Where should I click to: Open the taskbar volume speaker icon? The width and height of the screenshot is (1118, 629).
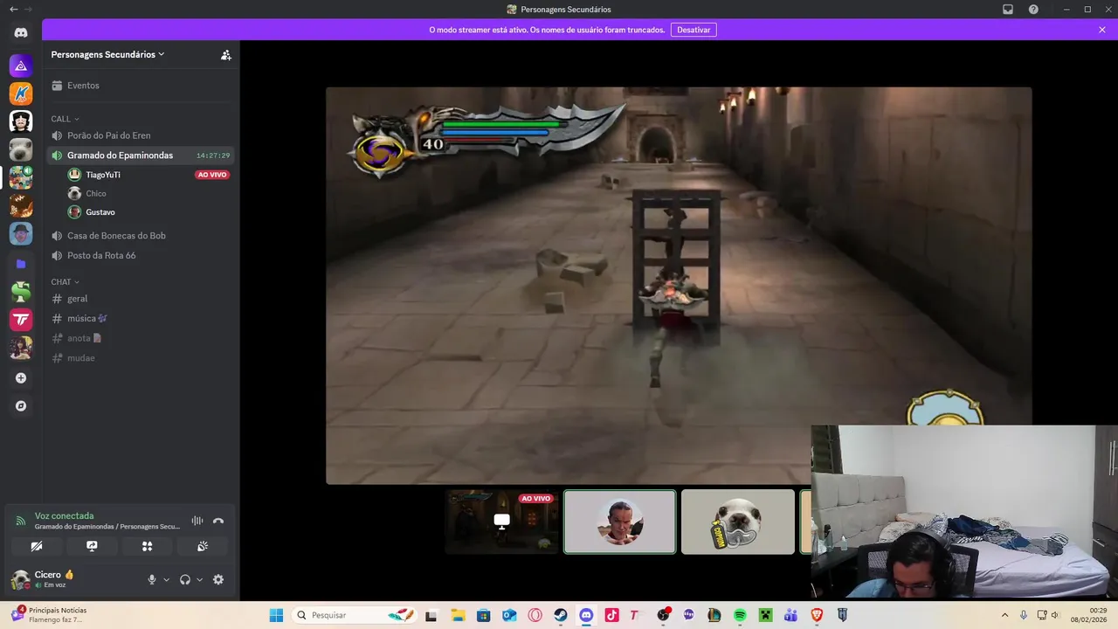pos(1054,615)
